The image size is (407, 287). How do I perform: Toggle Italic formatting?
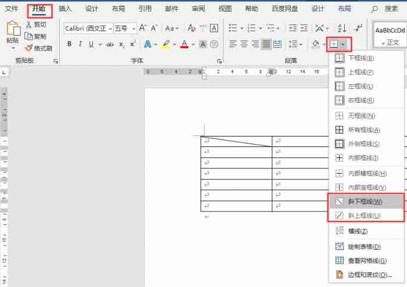point(80,44)
